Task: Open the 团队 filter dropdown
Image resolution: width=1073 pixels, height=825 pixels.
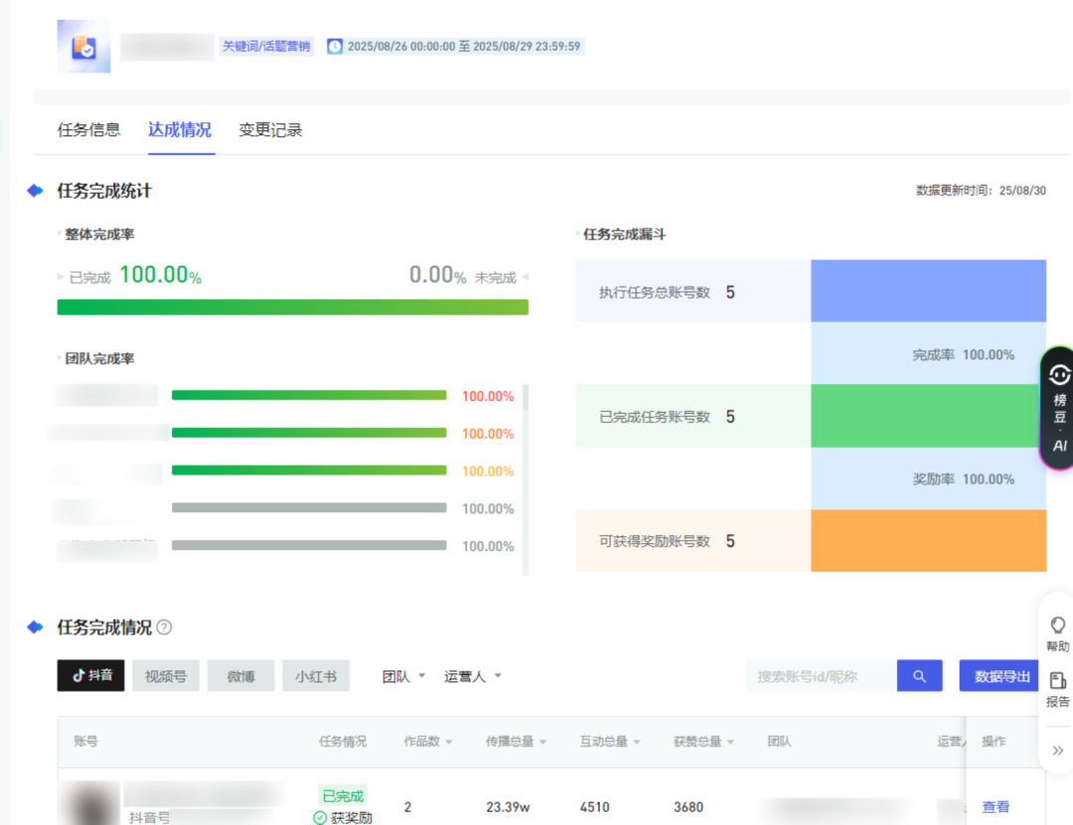Action: tap(403, 676)
